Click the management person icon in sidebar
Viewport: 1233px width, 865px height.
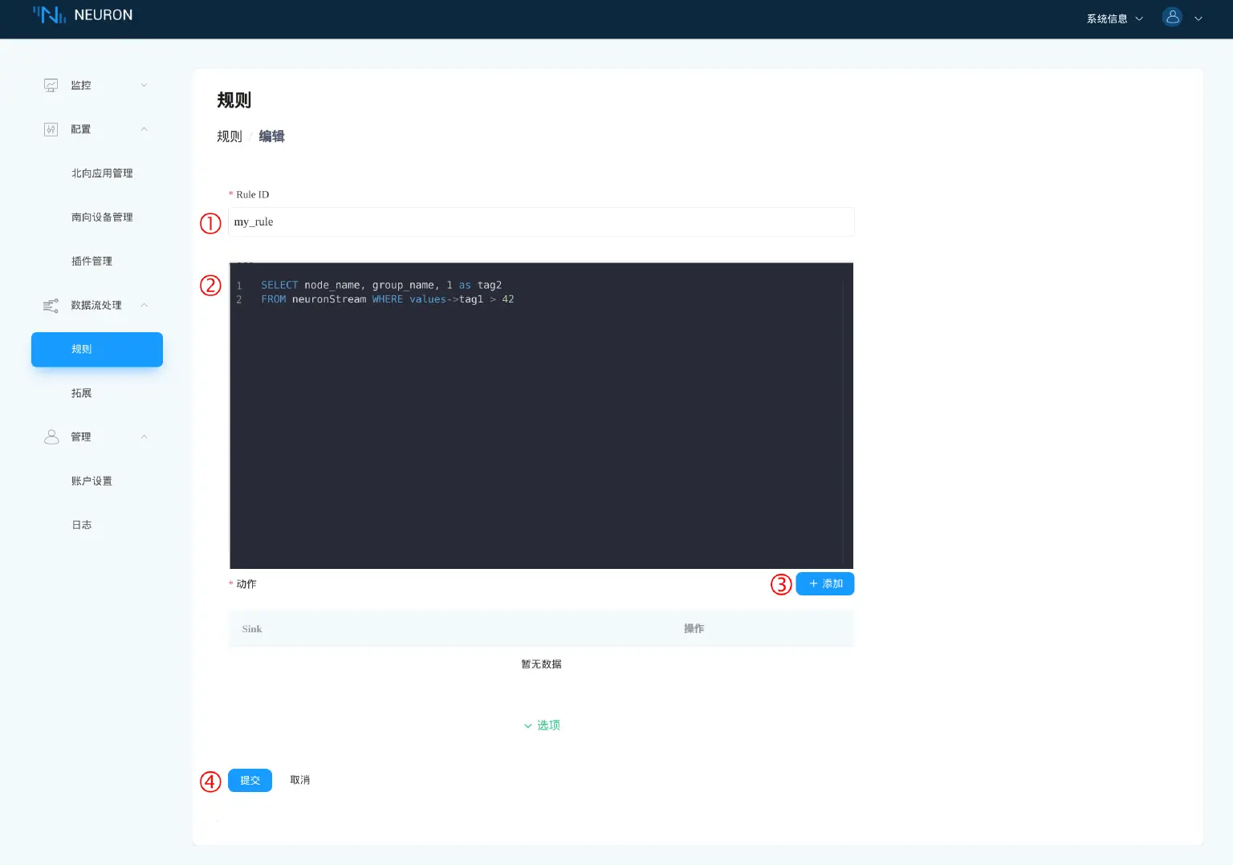[51, 437]
